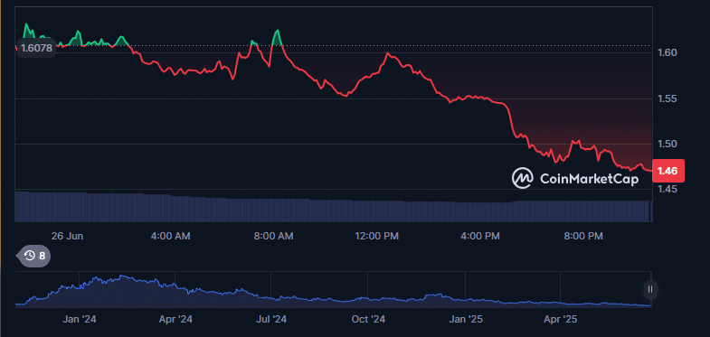This screenshot has height=337, width=710.
Task: Click the 4:00 AM time label
Action: tap(170, 236)
